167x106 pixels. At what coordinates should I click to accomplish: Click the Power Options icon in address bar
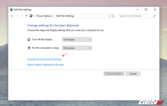(x=31, y=16)
